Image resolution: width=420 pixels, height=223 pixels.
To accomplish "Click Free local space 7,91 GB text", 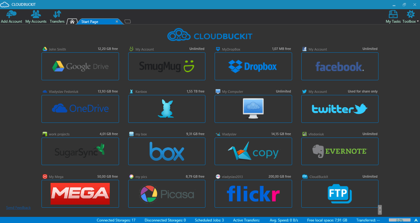I will [327, 220].
